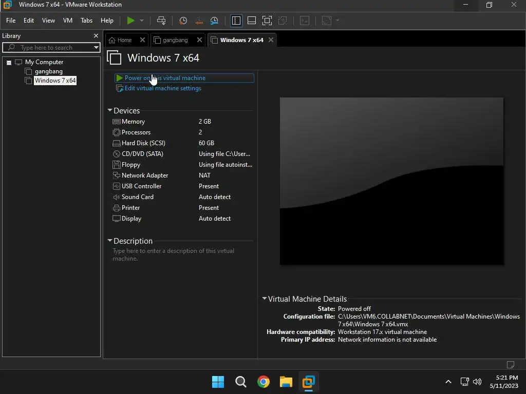This screenshot has width=526, height=394.
Task: Click the green Power On toolbar button
Action: pos(130,21)
